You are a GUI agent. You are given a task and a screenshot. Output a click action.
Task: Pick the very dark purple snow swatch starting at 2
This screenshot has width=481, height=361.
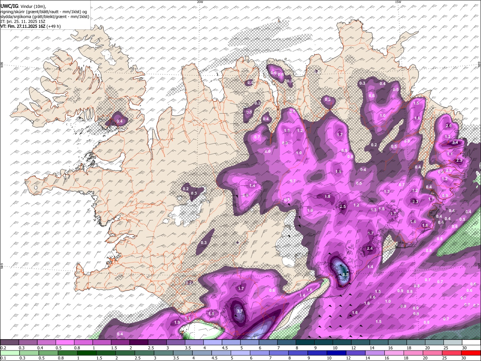click(138, 342)
